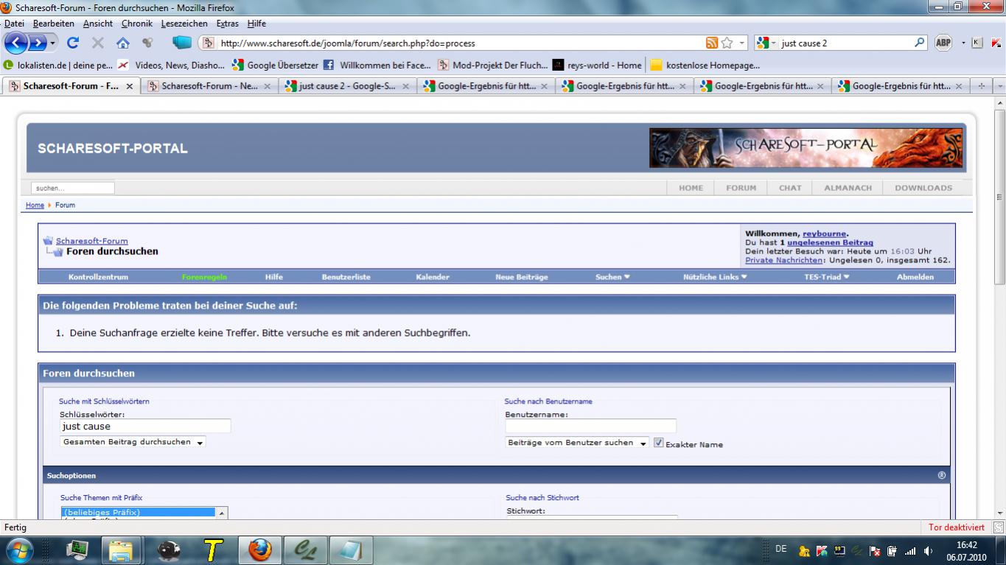The image size is (1006, 565).
Task: Click the browser back arrow button
Action: [x=18, y=43]
